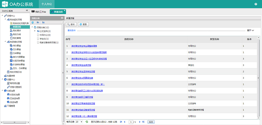The image size is (262, 125).
Task: Expand the 公文发布(2) folder arrow
Action: pyautogui.click(x=35, y=31)
